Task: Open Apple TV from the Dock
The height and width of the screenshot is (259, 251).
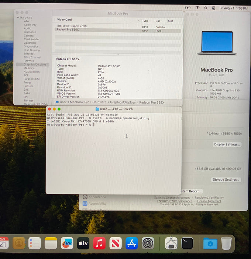Action: (83, 243)
